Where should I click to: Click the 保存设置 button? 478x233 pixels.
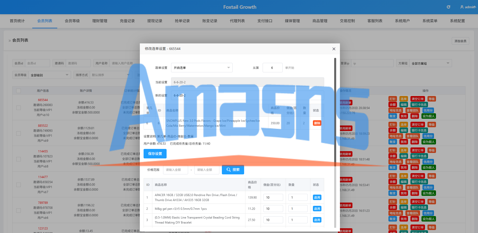[155, 154]
